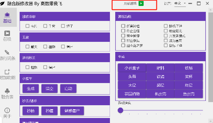Open the 融合表 tab with the club icon
213x123 pixels.
pos(7,94)
